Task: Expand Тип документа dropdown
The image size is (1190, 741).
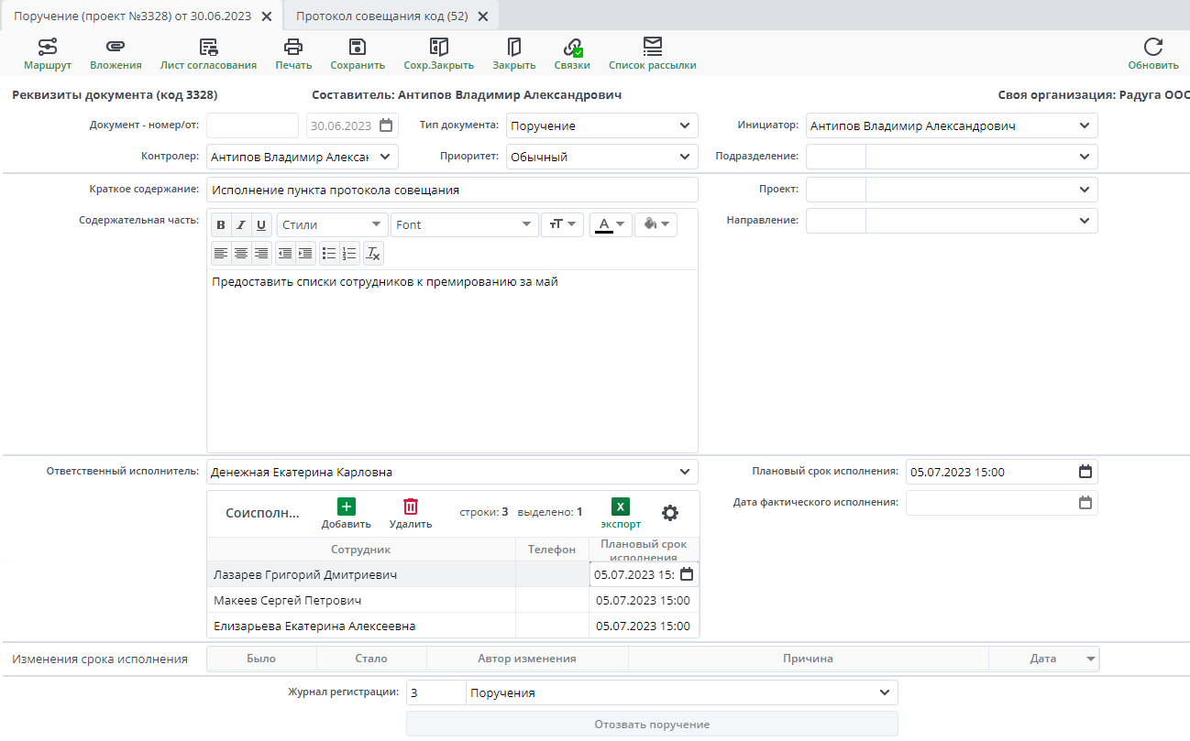Action: coord(685,126)
